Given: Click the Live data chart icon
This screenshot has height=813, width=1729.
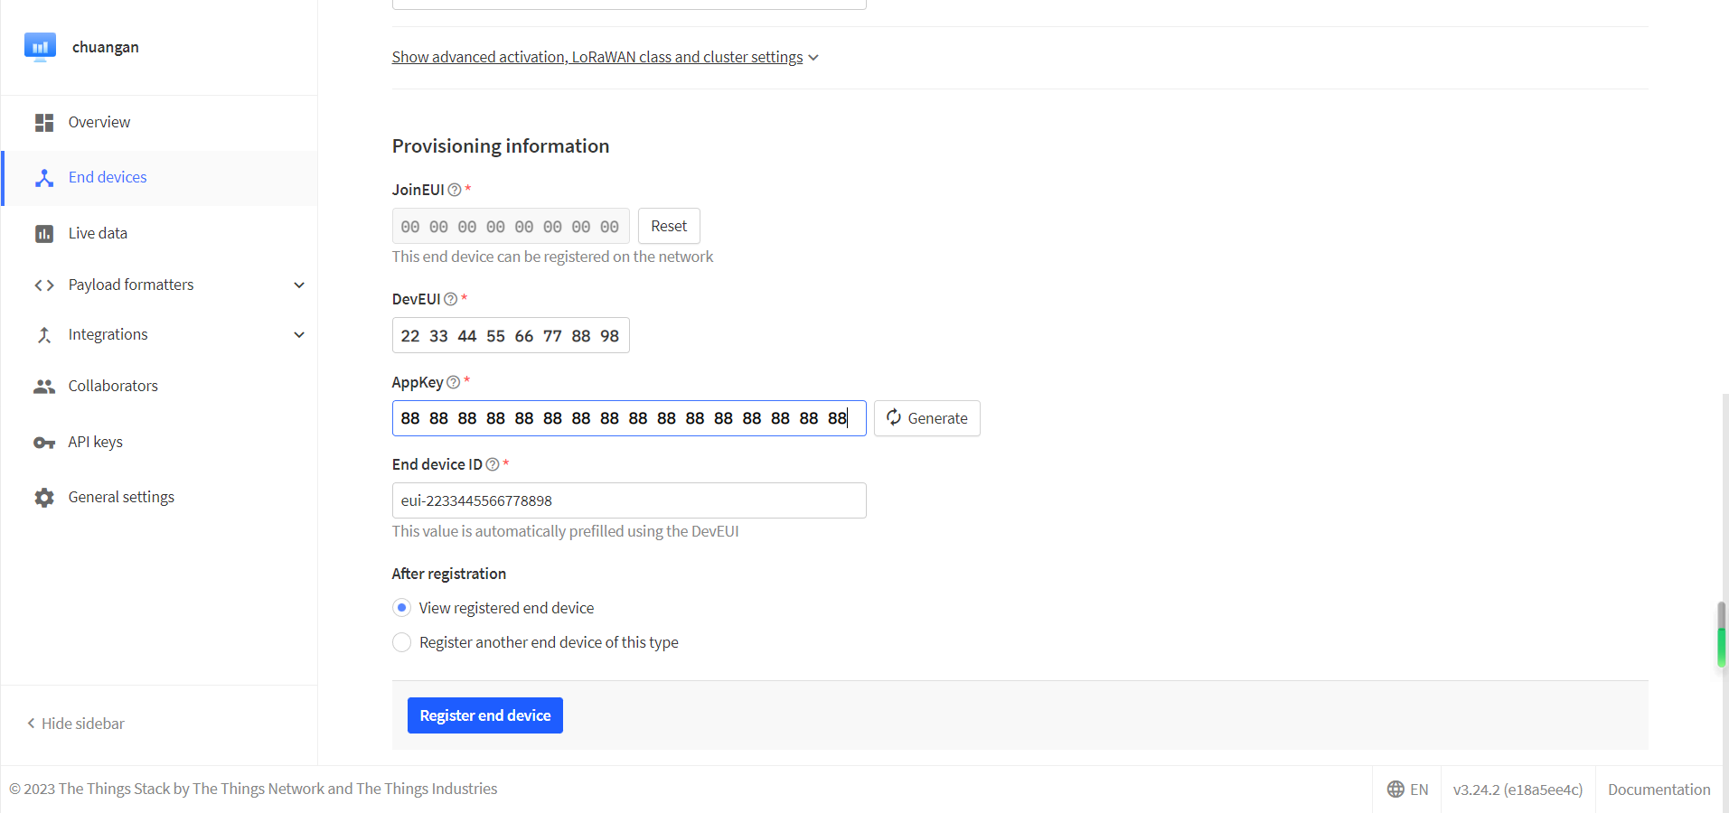Looking at the screenshot, I should 44,234.
